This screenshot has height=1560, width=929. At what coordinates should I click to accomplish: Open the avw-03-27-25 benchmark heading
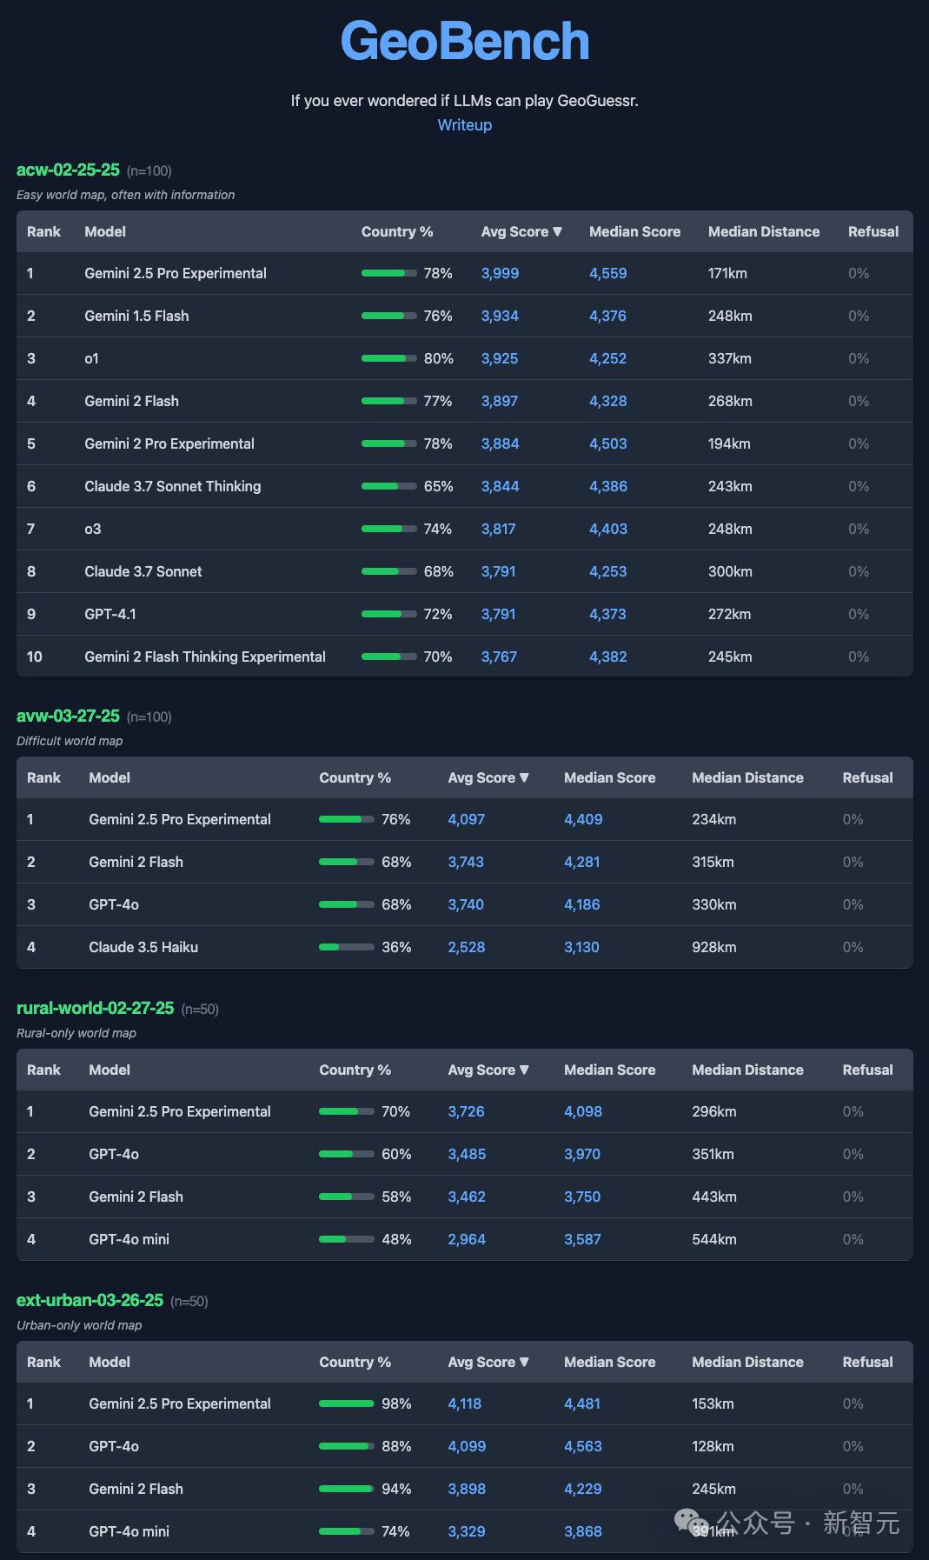[68, 716]
